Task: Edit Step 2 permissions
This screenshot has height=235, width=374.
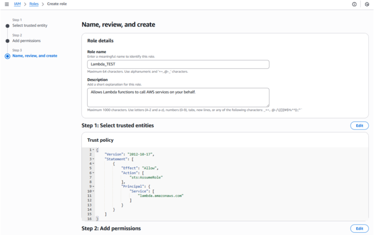Action: (359, 228)
